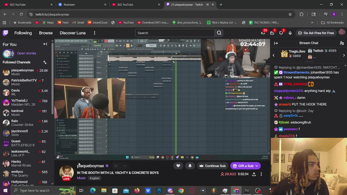
Task: Open the Browse page
Action: click(x=46, y=33)
